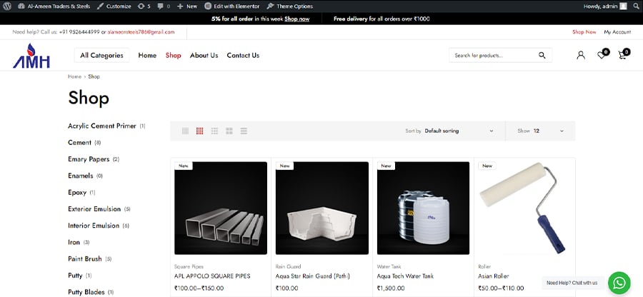
Task: Click the product search magnifier icon
Action: 543,55
